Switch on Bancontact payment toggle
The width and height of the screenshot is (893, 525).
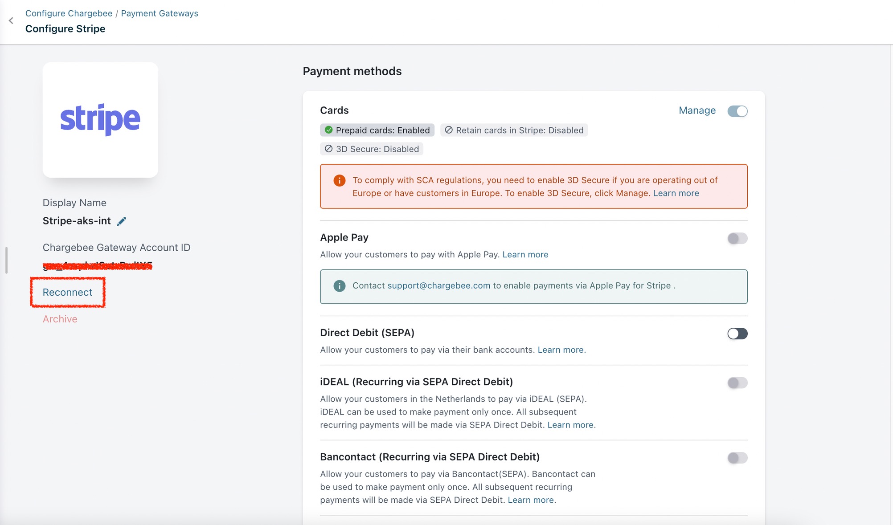(x=737, y=458)
